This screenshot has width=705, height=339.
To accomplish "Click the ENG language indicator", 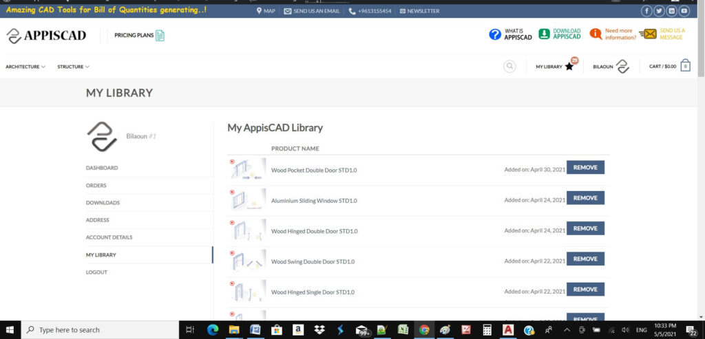I will (x=641, y=330).
